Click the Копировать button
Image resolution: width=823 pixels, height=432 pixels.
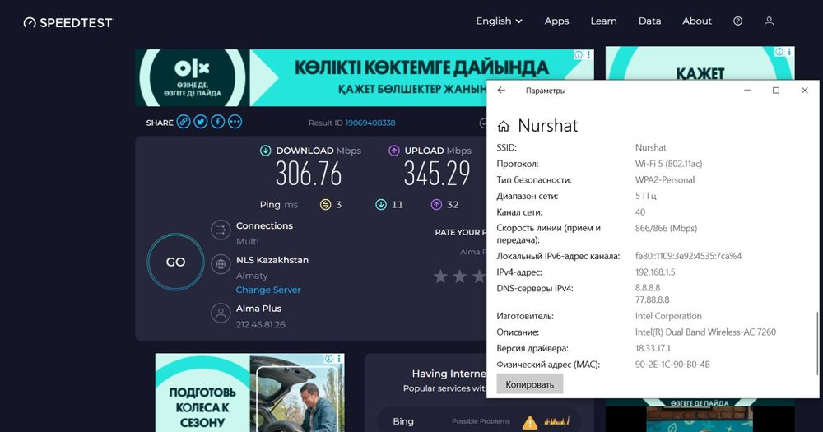(x=529, y=384)
